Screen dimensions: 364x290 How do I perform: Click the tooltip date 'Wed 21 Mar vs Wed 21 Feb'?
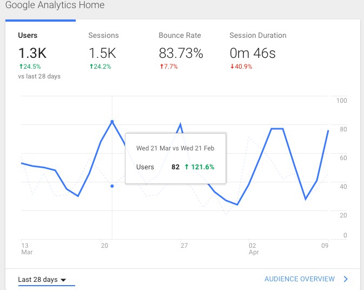[x=175, y=148]
